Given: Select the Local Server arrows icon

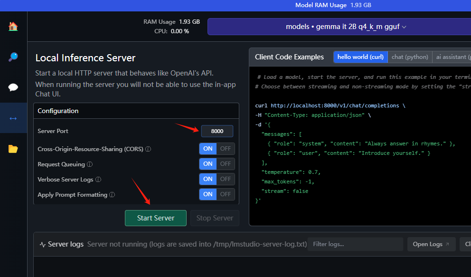Looking at the screenshot, I should tap(13, 118).
